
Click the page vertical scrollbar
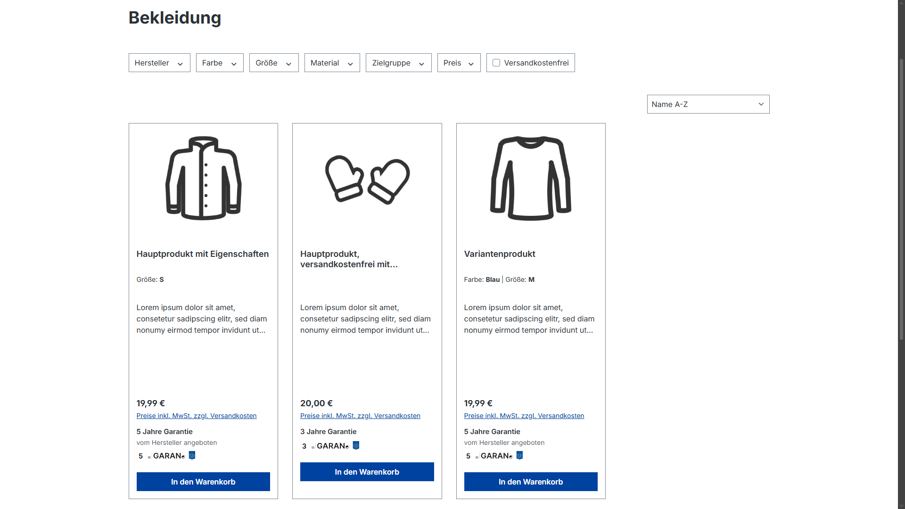pyautogui.click(x=901, y=198)
